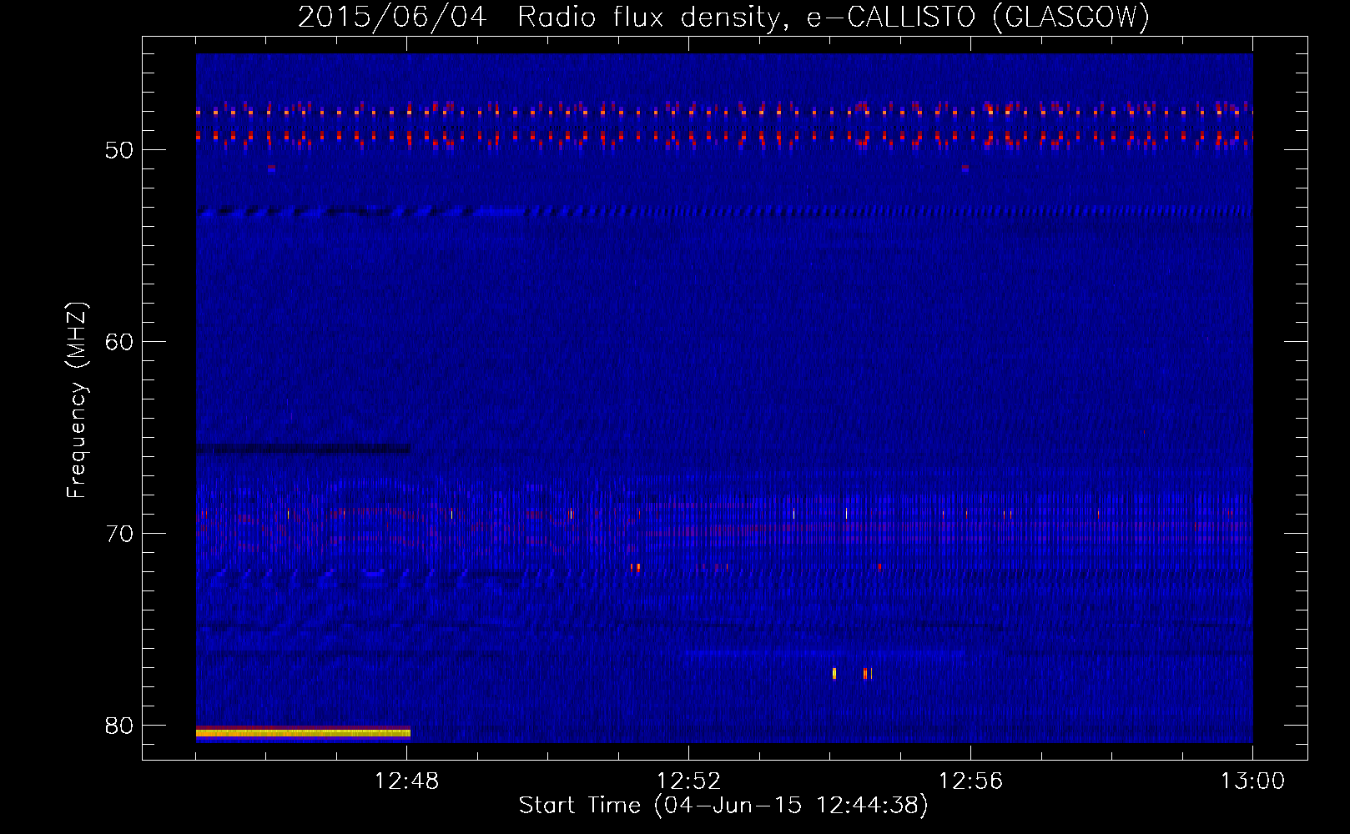
Task: Click the plot title mentioning e-CALLISTO (GLASGOW)
Action: click(723, 18)
